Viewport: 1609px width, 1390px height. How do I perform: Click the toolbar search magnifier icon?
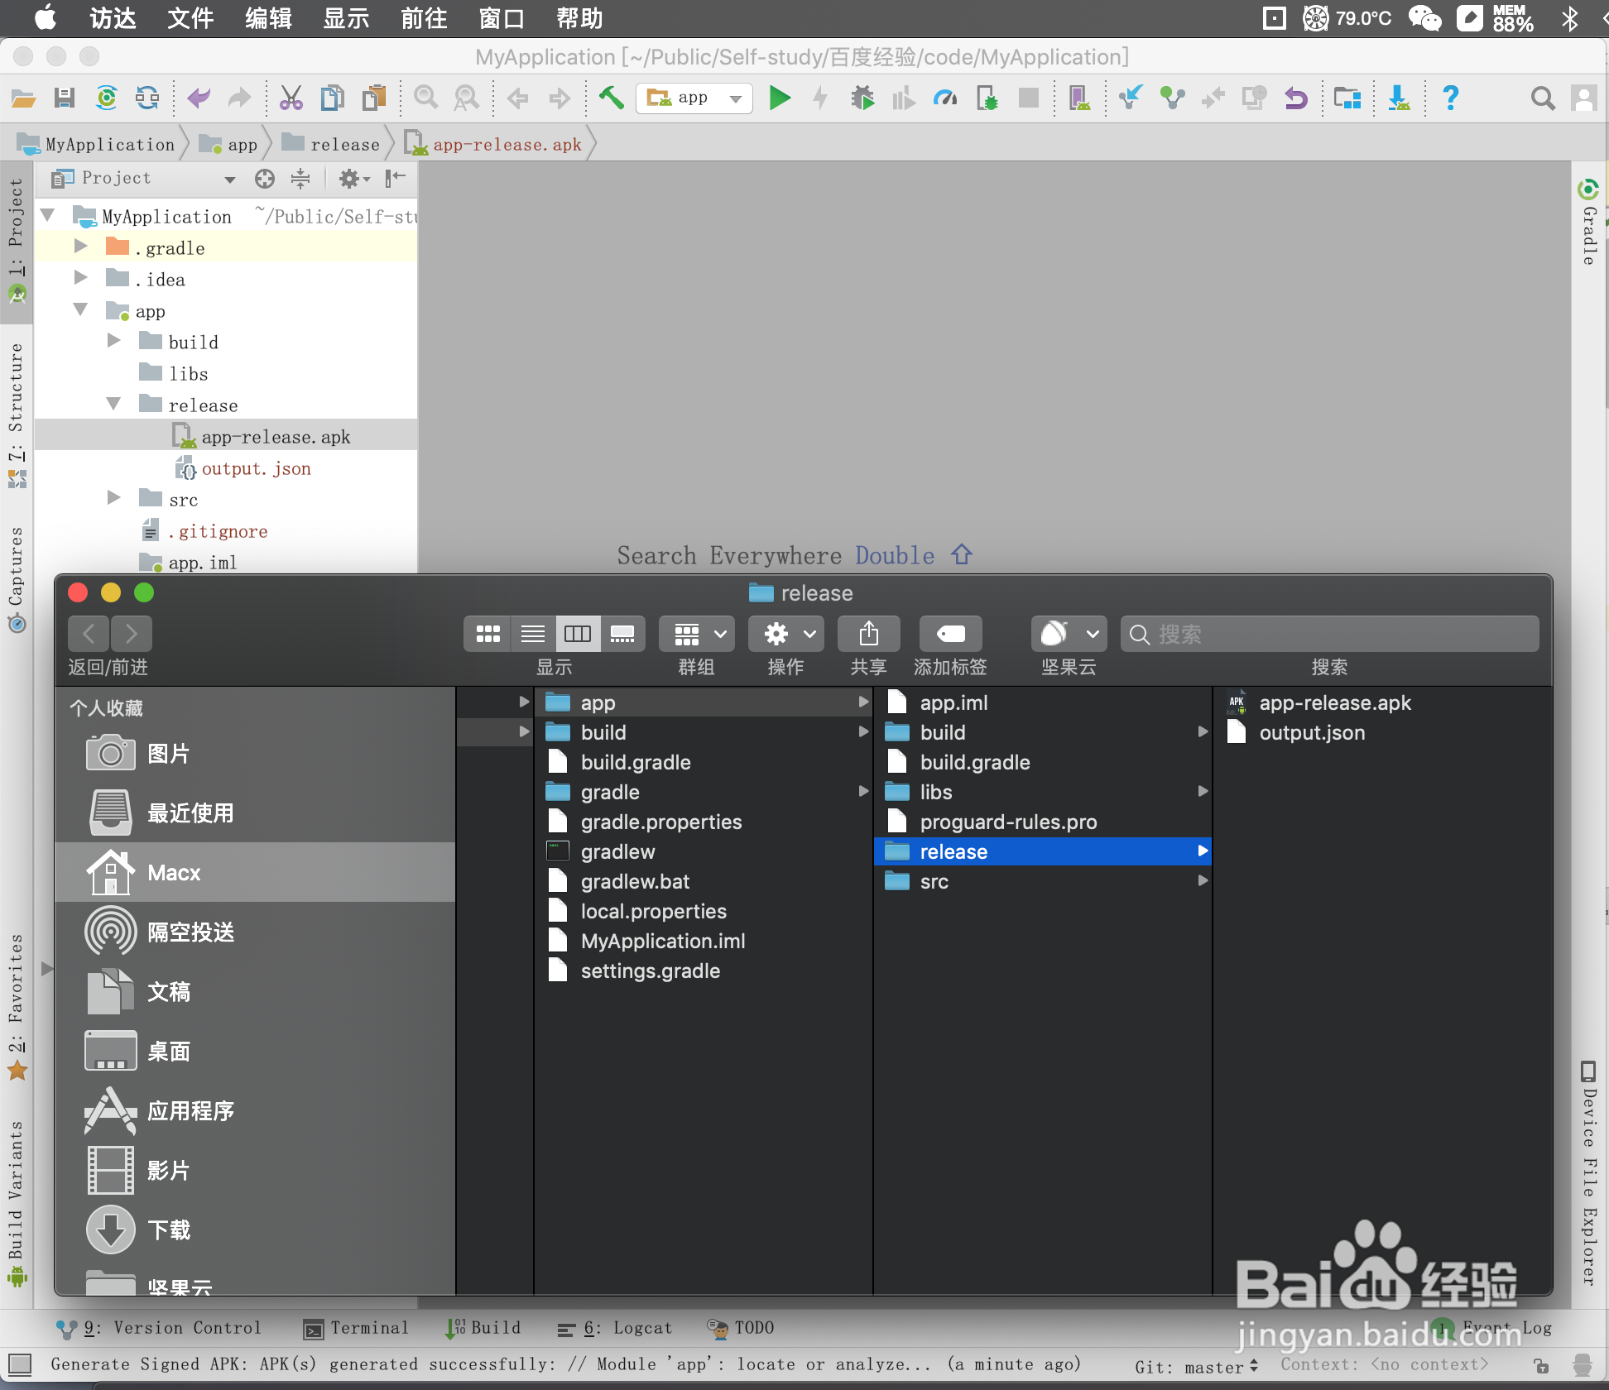1542,98
